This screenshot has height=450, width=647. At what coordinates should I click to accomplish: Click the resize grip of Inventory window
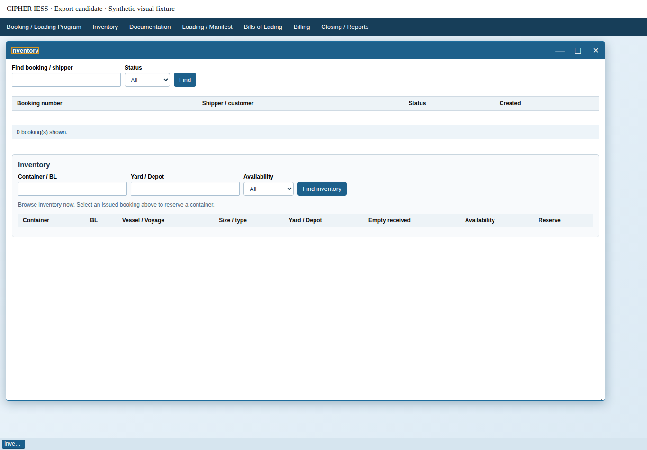(602, 397)
